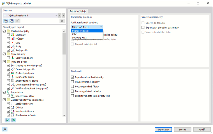Go to the next list entry arrow
Screen dimensions: 213x134
pyautogui.click(x=64, y=15)
